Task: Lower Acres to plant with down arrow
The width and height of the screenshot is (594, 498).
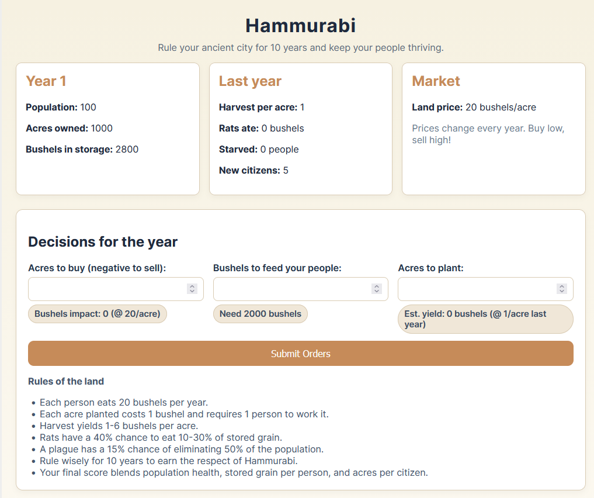Action: [562, 291]
